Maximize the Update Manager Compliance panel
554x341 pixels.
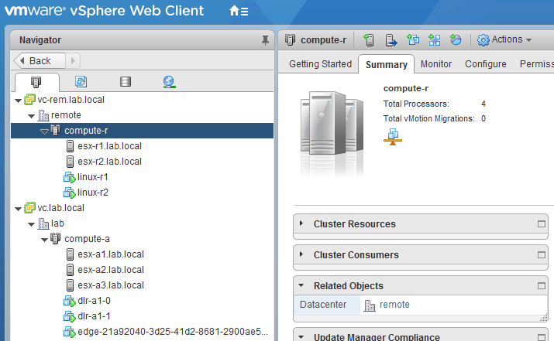(541, 337)
